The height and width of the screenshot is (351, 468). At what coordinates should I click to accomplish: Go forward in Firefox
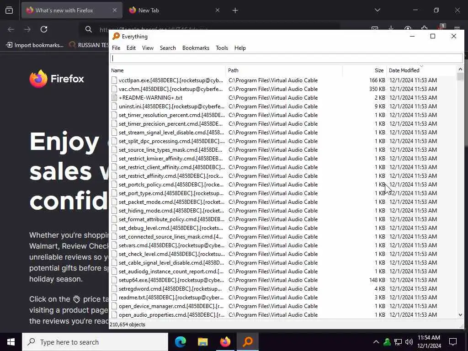click(x=27, y=29)
